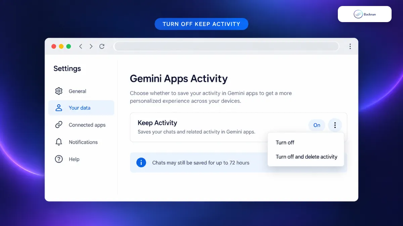The height and width of the screenshot is (226, 403).
Task: Click the Turn Off Keep Activity banner
Action: click(x=201, y=24)
